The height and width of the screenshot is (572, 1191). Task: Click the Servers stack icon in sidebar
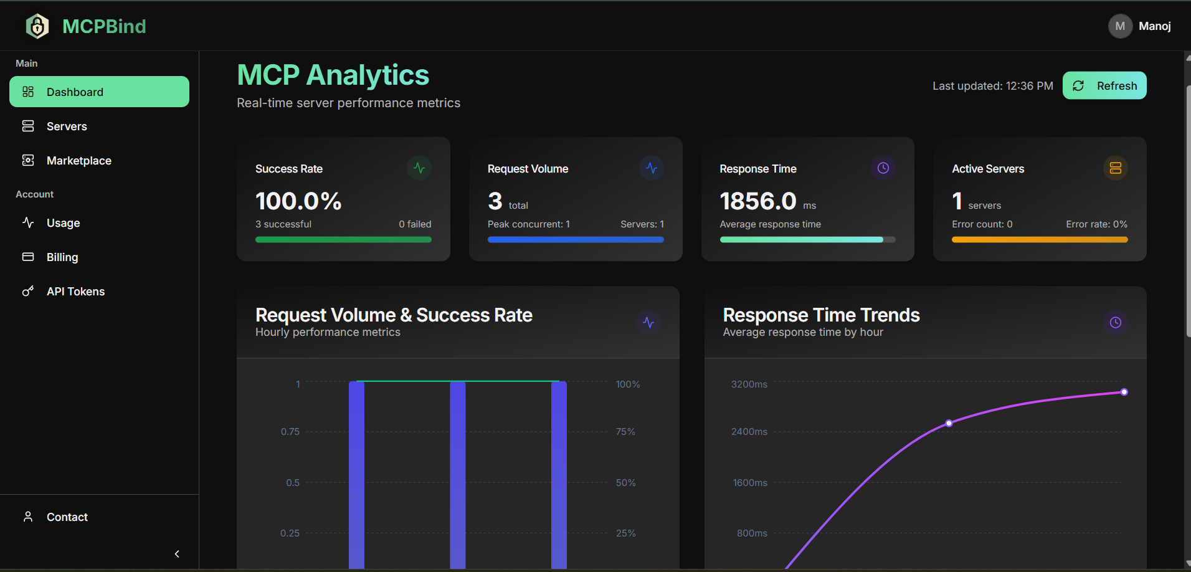[28, 126]
